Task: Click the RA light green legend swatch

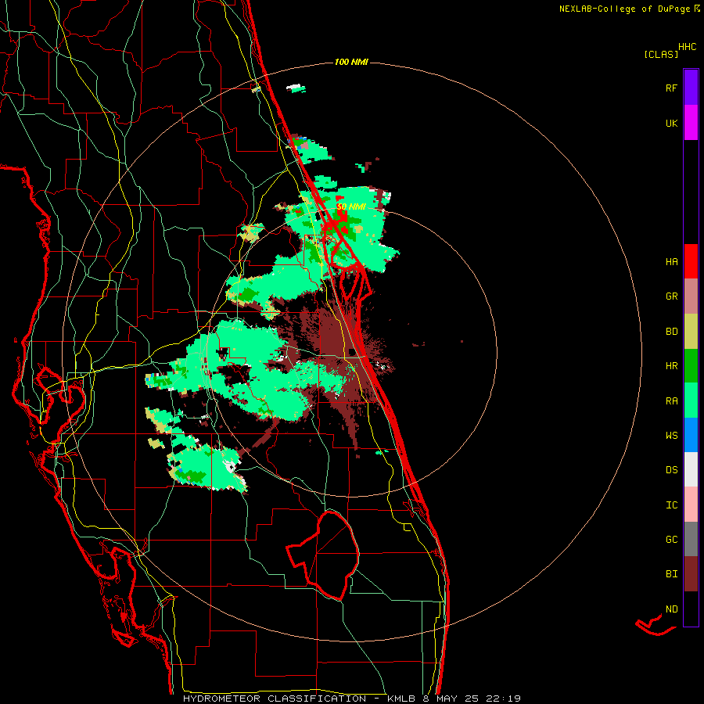Action: click(x=691, y=400)
